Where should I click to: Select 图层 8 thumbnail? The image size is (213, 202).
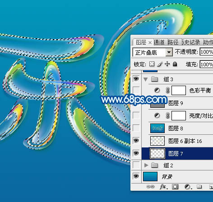pos(157,128)
